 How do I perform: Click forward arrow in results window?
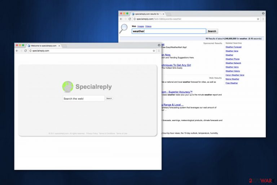pos(125,19)
